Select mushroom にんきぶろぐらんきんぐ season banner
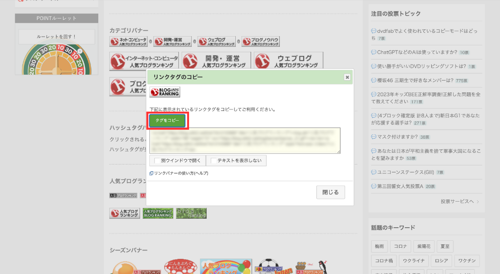The image size is (500, 274). [181, 267]
